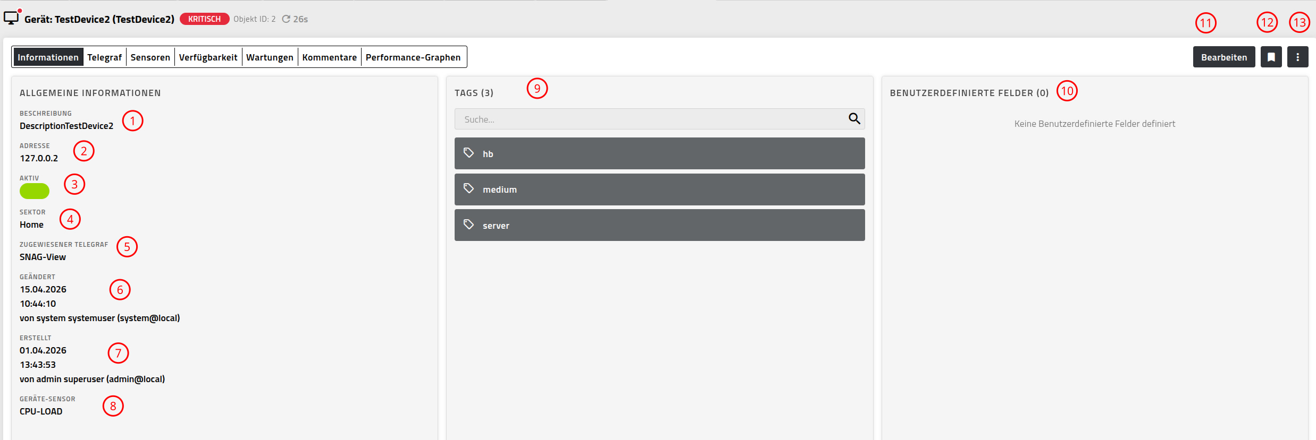Open the Performance-Graphen tab
The height and width of the screenshot is (440, 1316).
[413, 57]
